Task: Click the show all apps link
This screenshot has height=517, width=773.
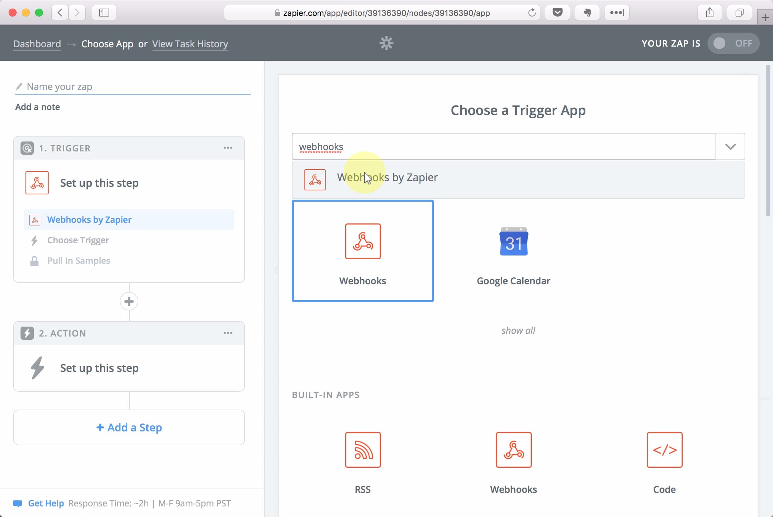Action: 518,330
